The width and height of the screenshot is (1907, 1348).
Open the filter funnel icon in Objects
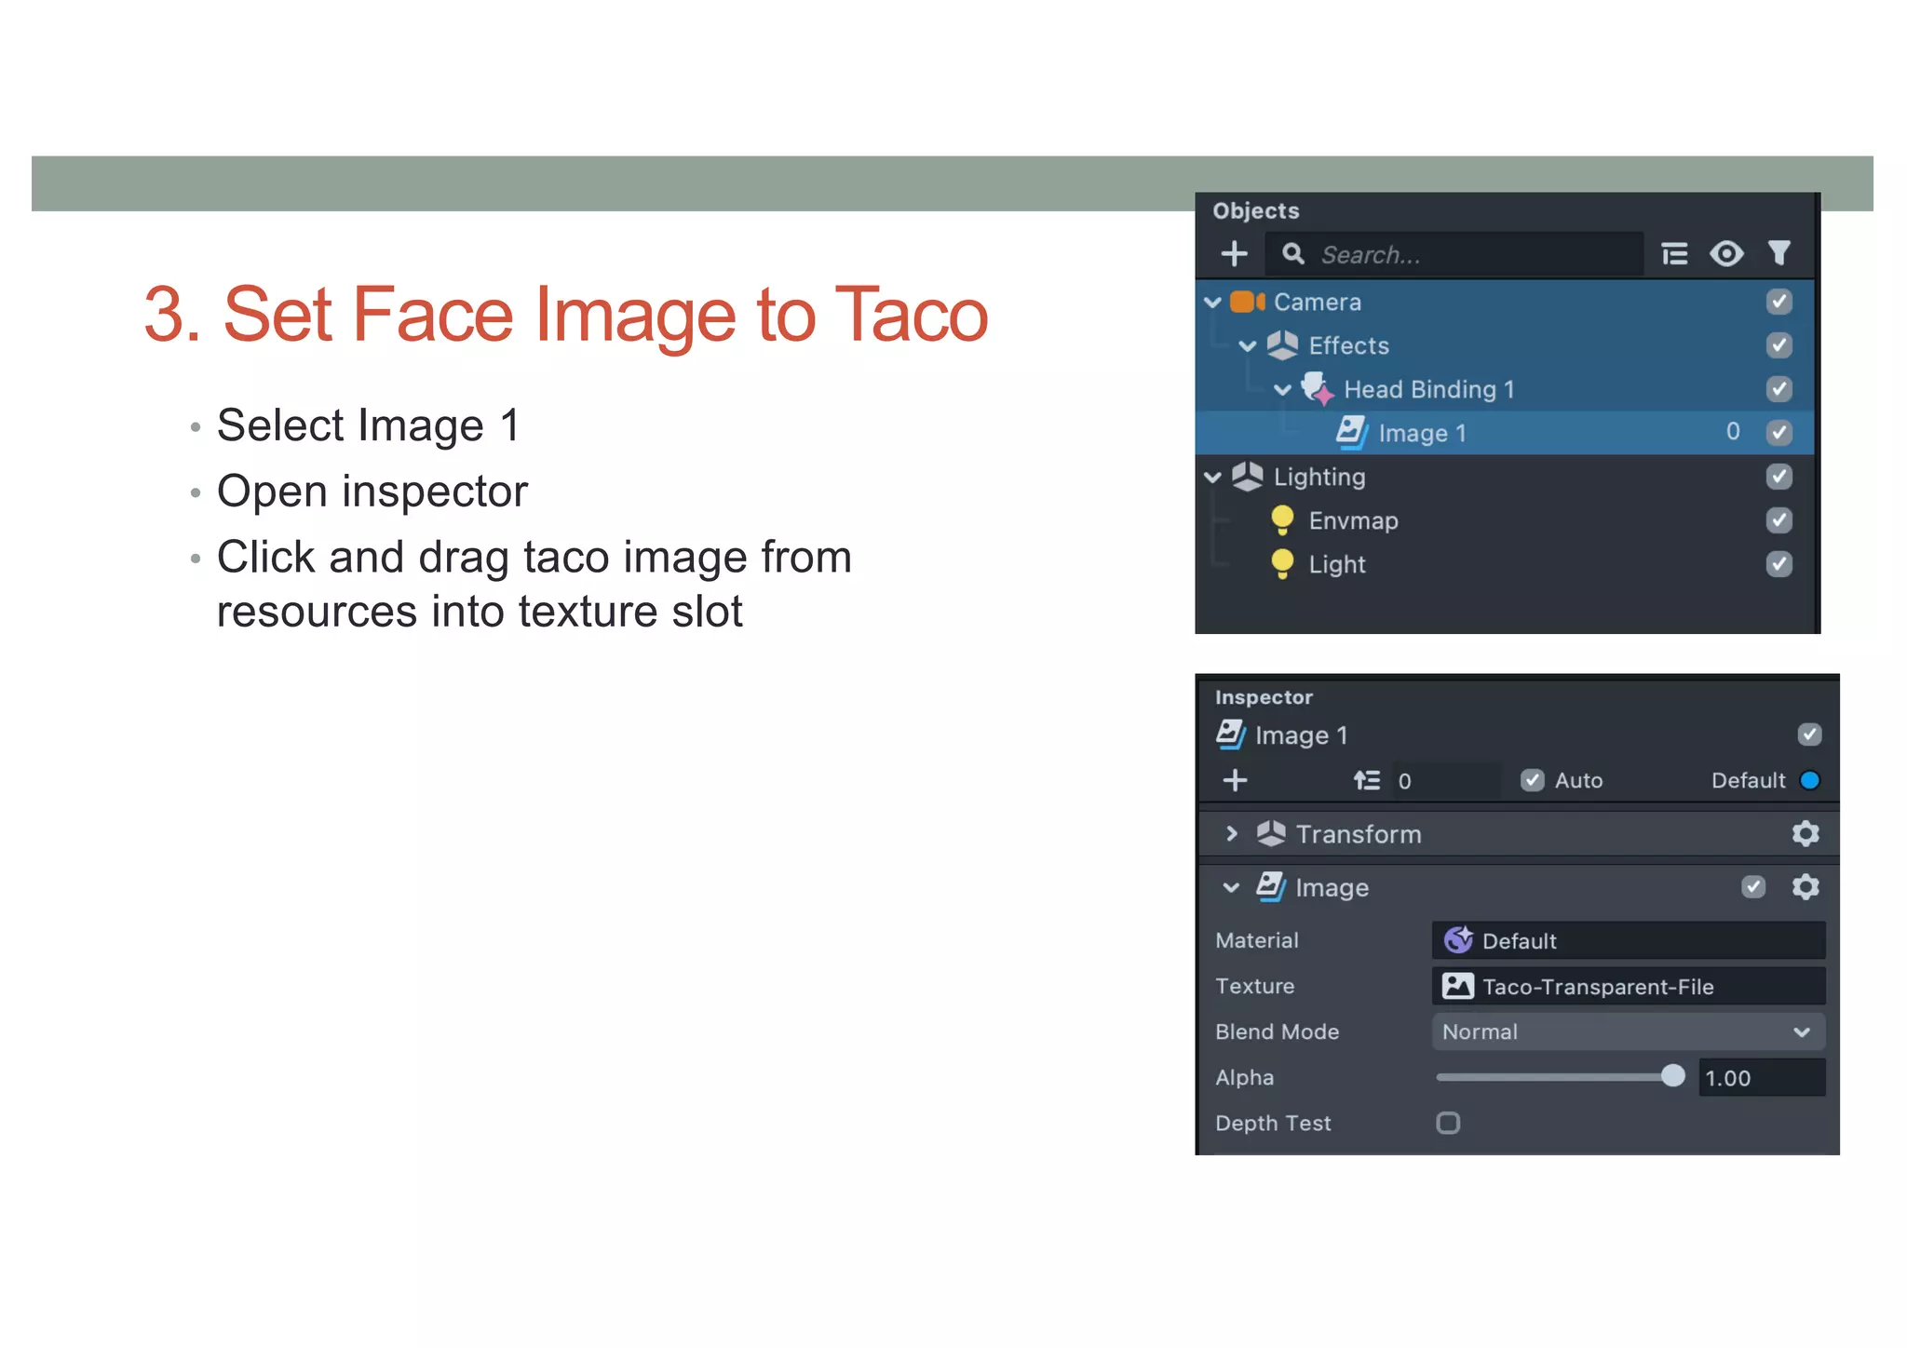(1779, 254)
